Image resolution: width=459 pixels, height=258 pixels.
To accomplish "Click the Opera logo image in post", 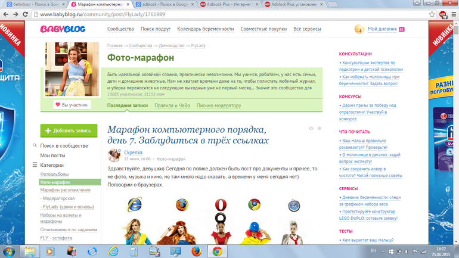I will pyautogui.click(x=221, y=205).
